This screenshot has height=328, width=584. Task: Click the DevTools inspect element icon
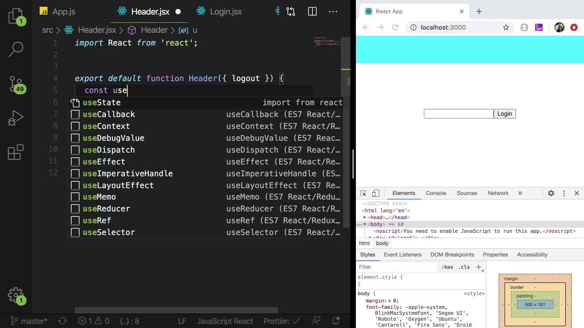click(x=363, y=193)
